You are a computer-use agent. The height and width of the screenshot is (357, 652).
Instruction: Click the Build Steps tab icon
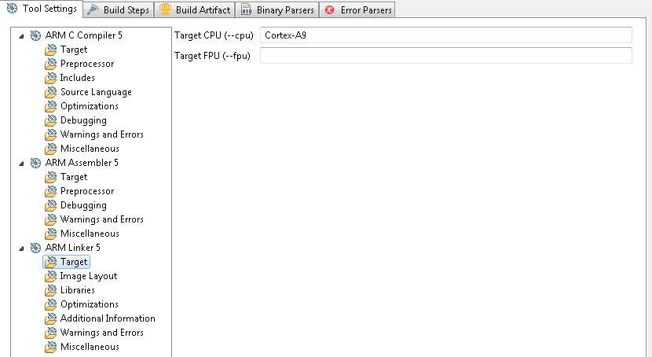[93, 9]
